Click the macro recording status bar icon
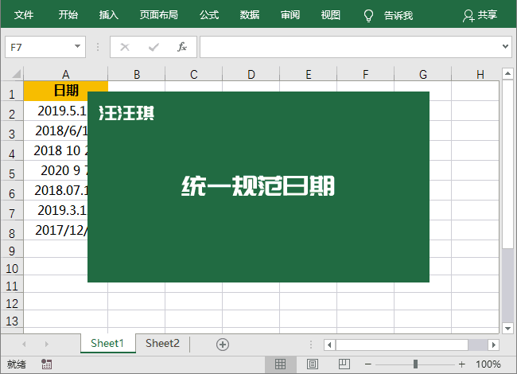Viewport: 517px width, 374px height. coord(46,364)
